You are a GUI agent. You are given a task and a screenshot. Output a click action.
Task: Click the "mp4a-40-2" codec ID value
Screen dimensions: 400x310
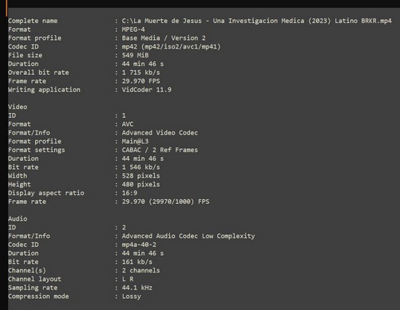139,245
